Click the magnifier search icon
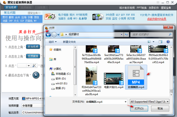The height and width of the screenshot is (117, 177). click(170, 34)
